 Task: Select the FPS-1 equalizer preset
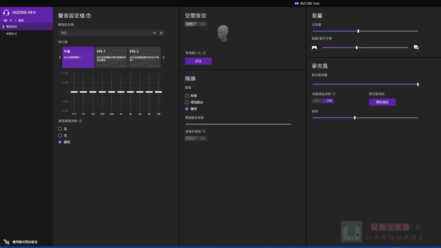click(x=111, y=57)
